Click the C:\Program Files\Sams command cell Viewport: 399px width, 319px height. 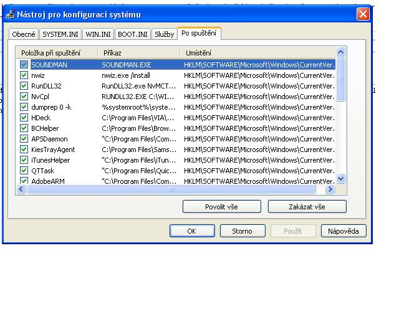coord(139,150)
